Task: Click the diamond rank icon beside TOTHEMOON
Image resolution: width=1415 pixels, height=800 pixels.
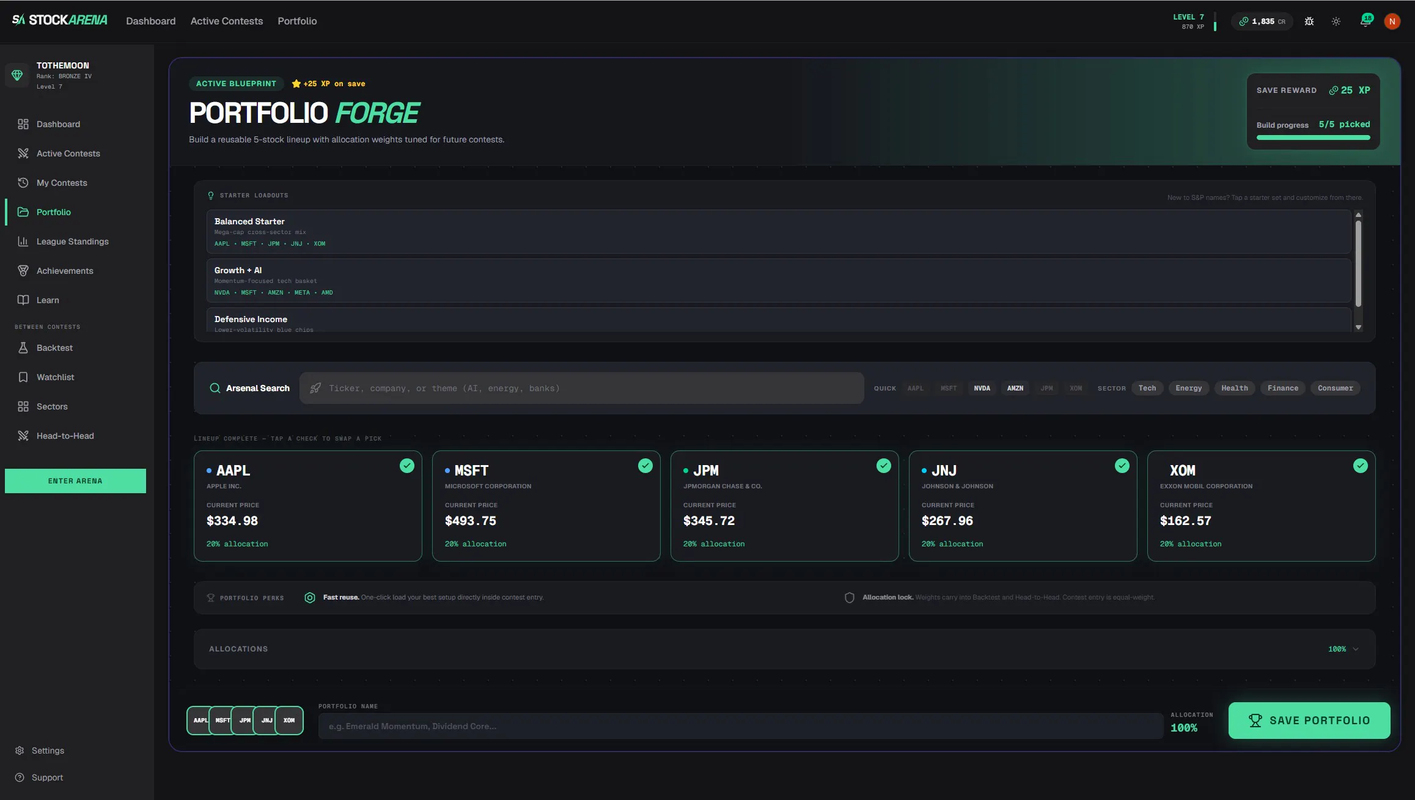Action: point(17,75)
